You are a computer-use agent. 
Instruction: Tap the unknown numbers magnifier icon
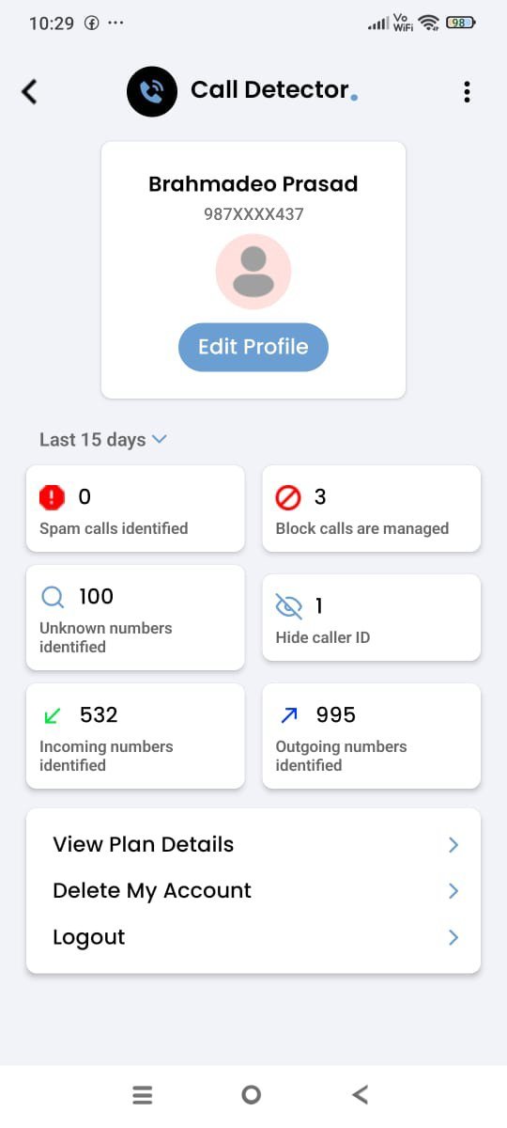54,597
